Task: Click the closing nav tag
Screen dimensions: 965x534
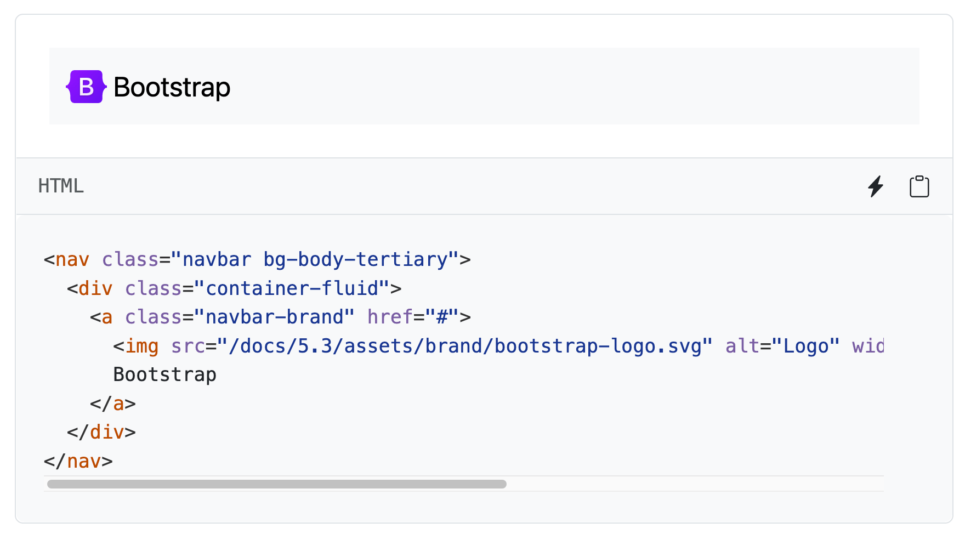Action: tap(78, 461)
